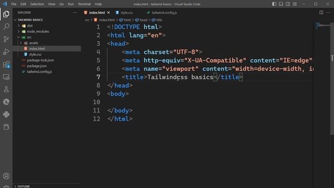Split the editor to the right
Image resolution: width=334 pixels, height=188 pixels.
click(x=321, y=13)
